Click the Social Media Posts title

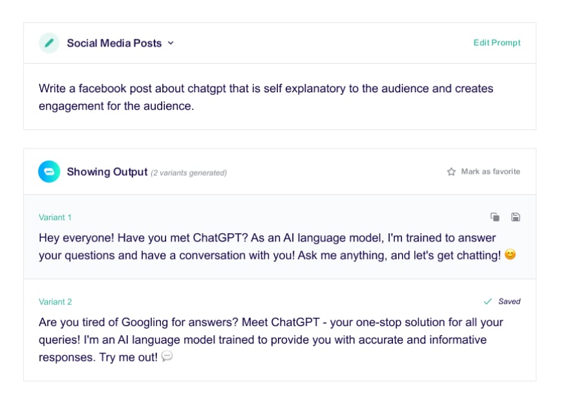click(114, 43)
